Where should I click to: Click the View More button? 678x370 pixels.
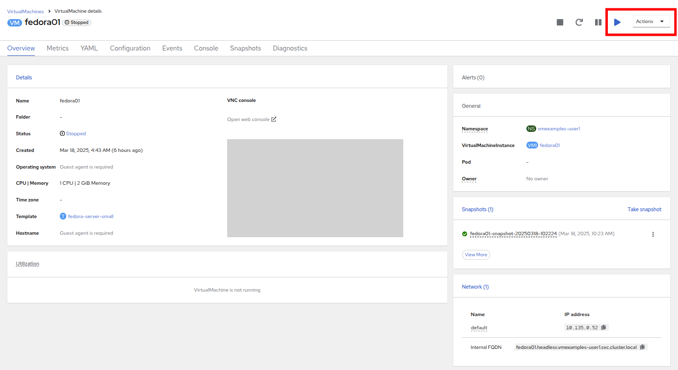click(476, 255)
